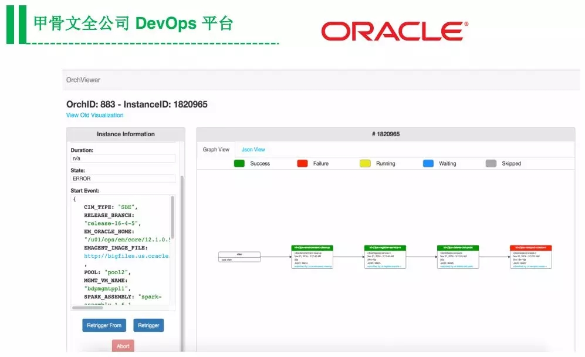This screenshot has width=585, height=357.
Task: Abort the orchestration instance
Action: pos(123,346)
